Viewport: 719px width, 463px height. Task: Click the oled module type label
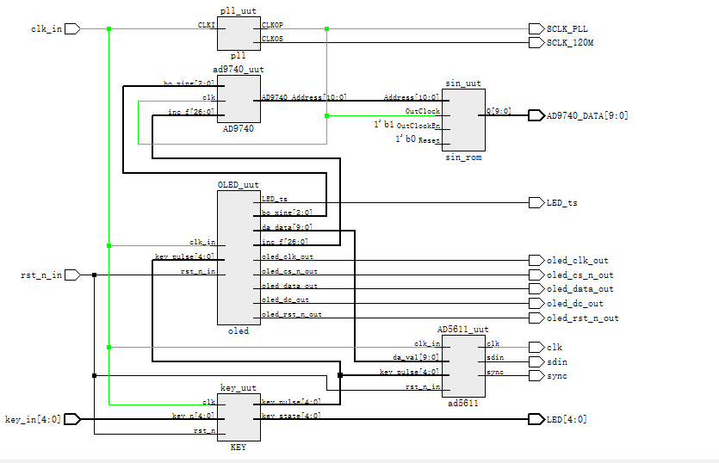239,331
